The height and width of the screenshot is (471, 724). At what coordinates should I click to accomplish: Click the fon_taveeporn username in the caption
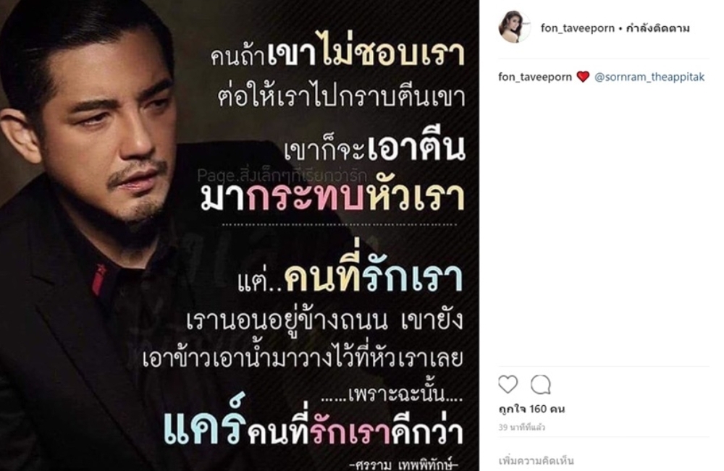(x=535, y=77)
